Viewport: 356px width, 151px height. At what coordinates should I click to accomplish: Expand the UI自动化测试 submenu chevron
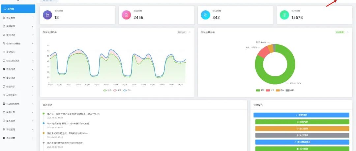pyautogui.click(x=33, y=61)
